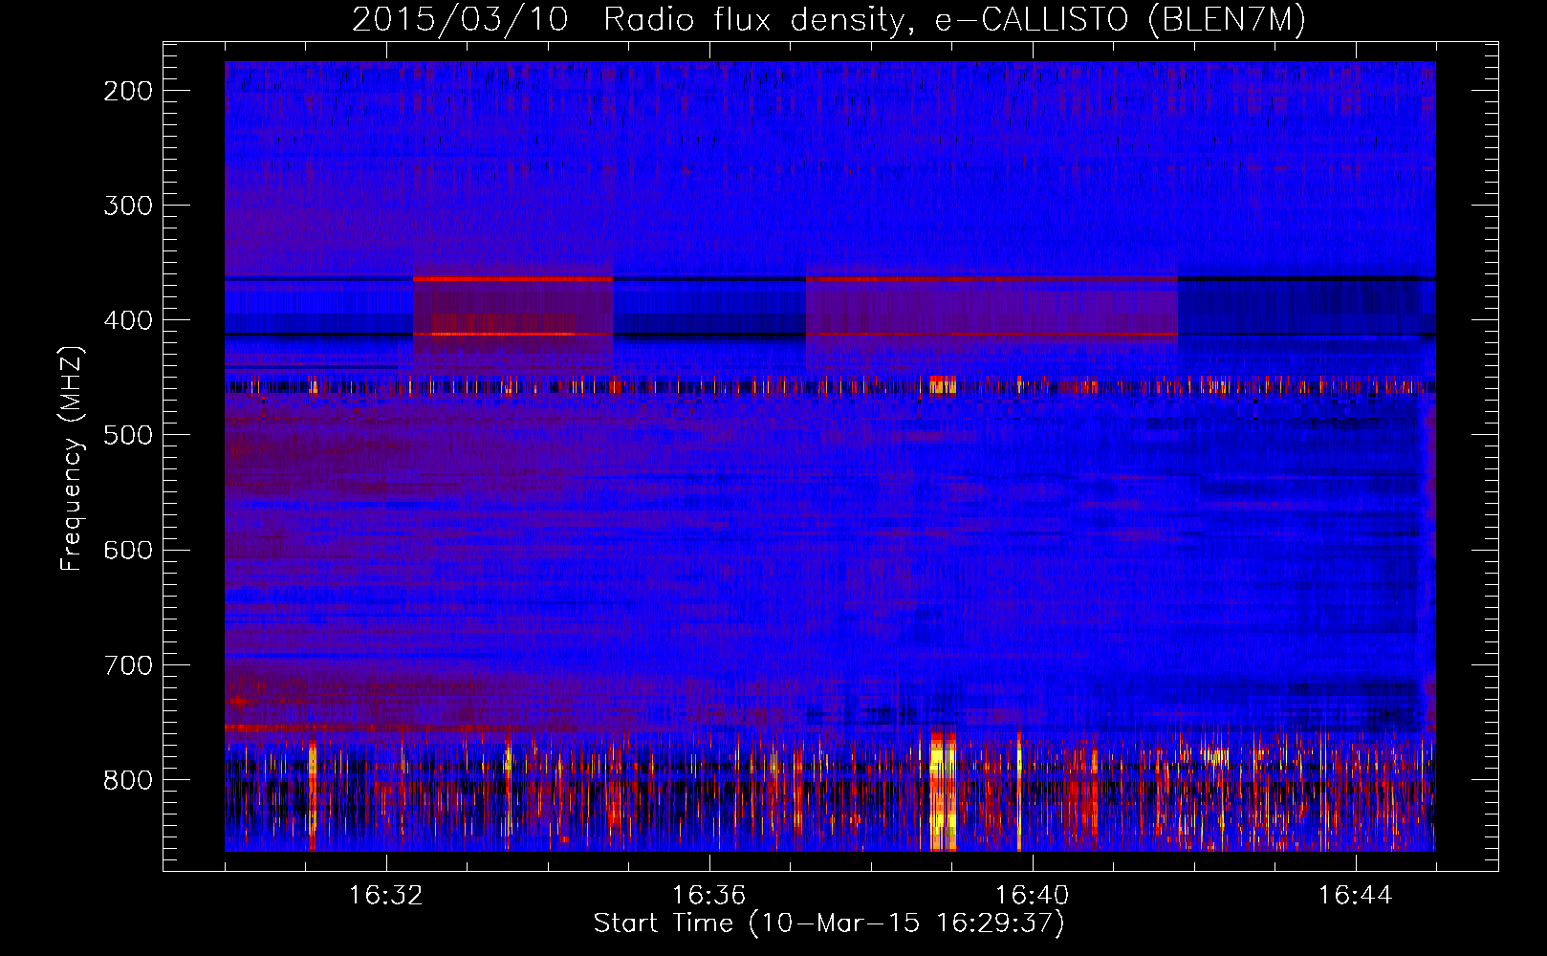
Task: Click the 'Frequency (MHZ)' axis label
Action: tap(72, 459)
